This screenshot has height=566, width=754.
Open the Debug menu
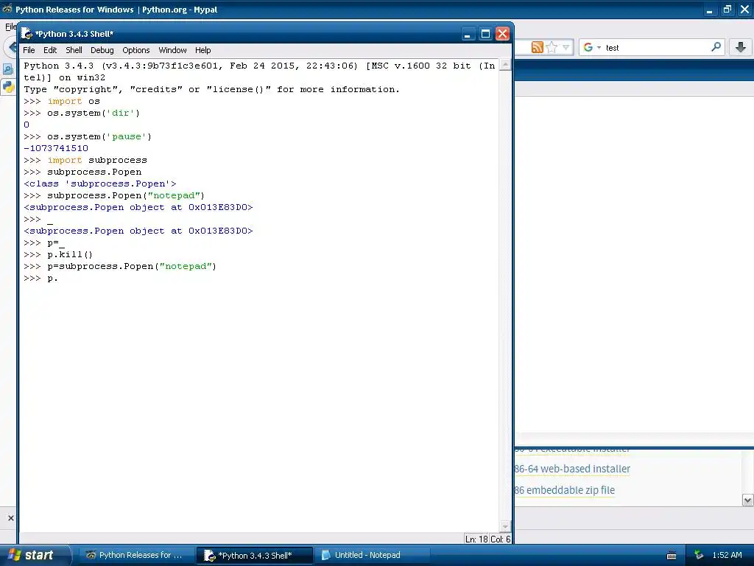(x=102, y=50)
